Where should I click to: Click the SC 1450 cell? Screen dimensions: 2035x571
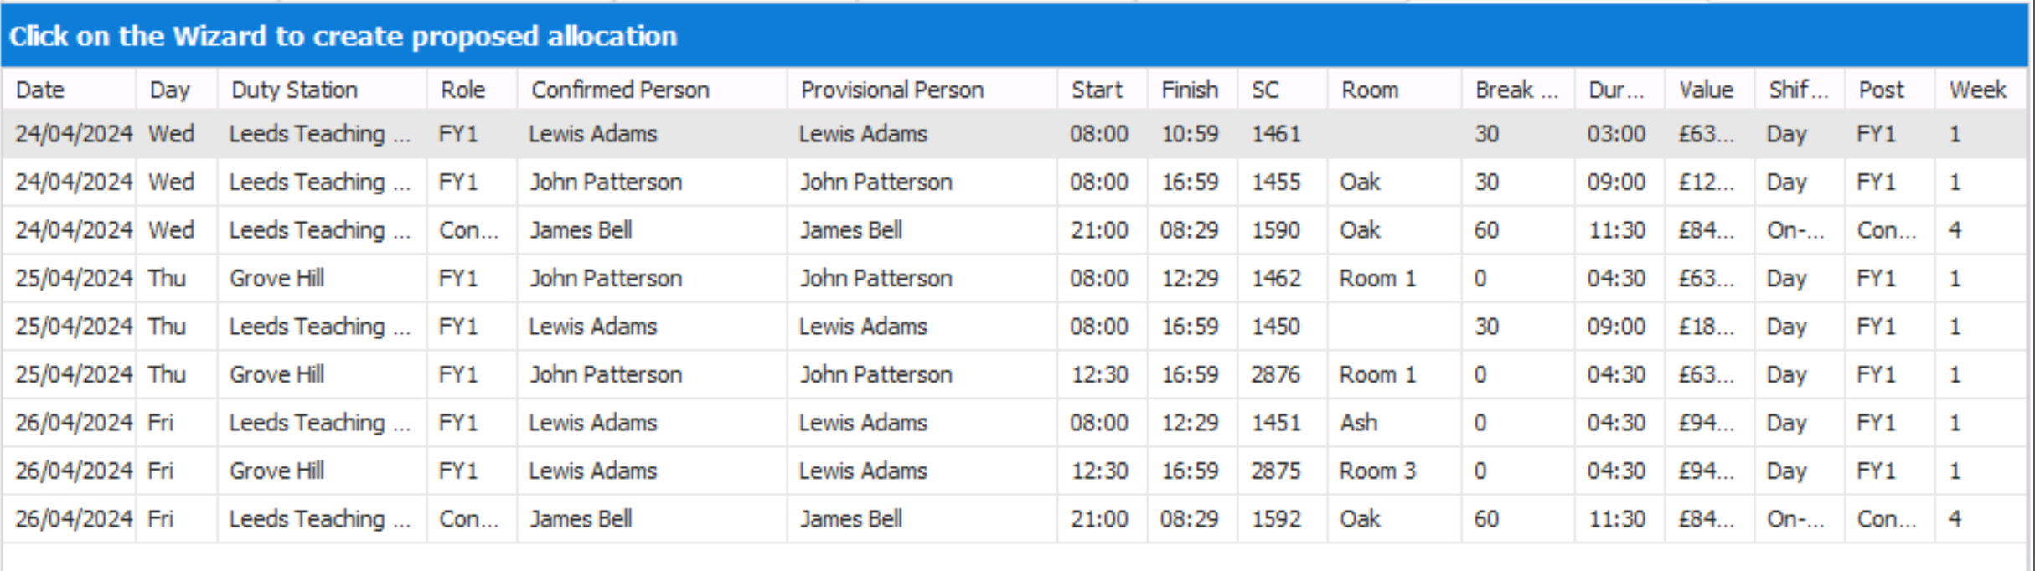pos(1275,327)
